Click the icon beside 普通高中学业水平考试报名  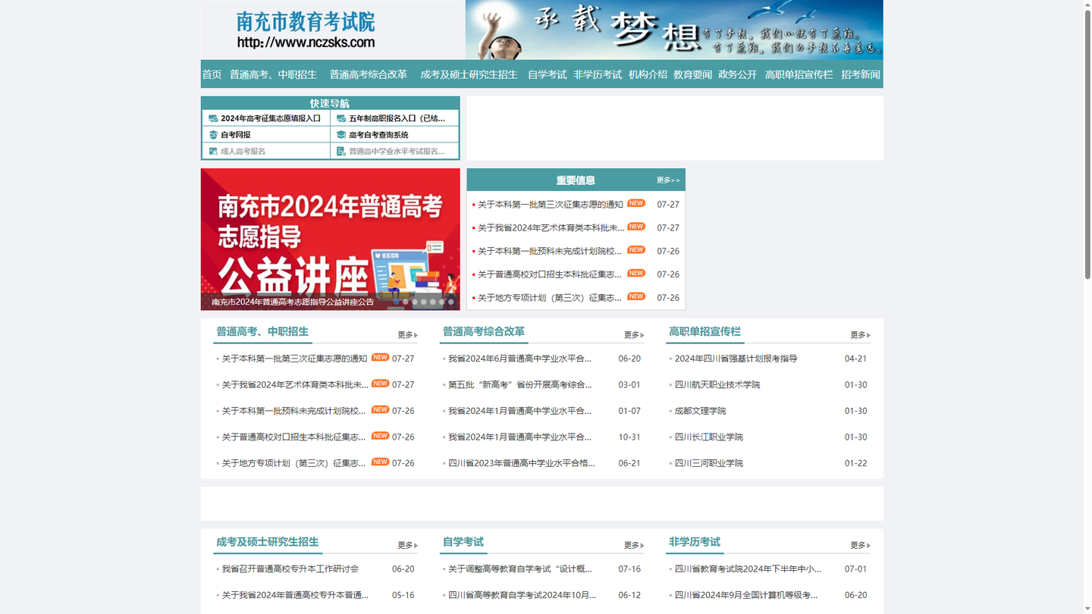click(x=341, y=152)
